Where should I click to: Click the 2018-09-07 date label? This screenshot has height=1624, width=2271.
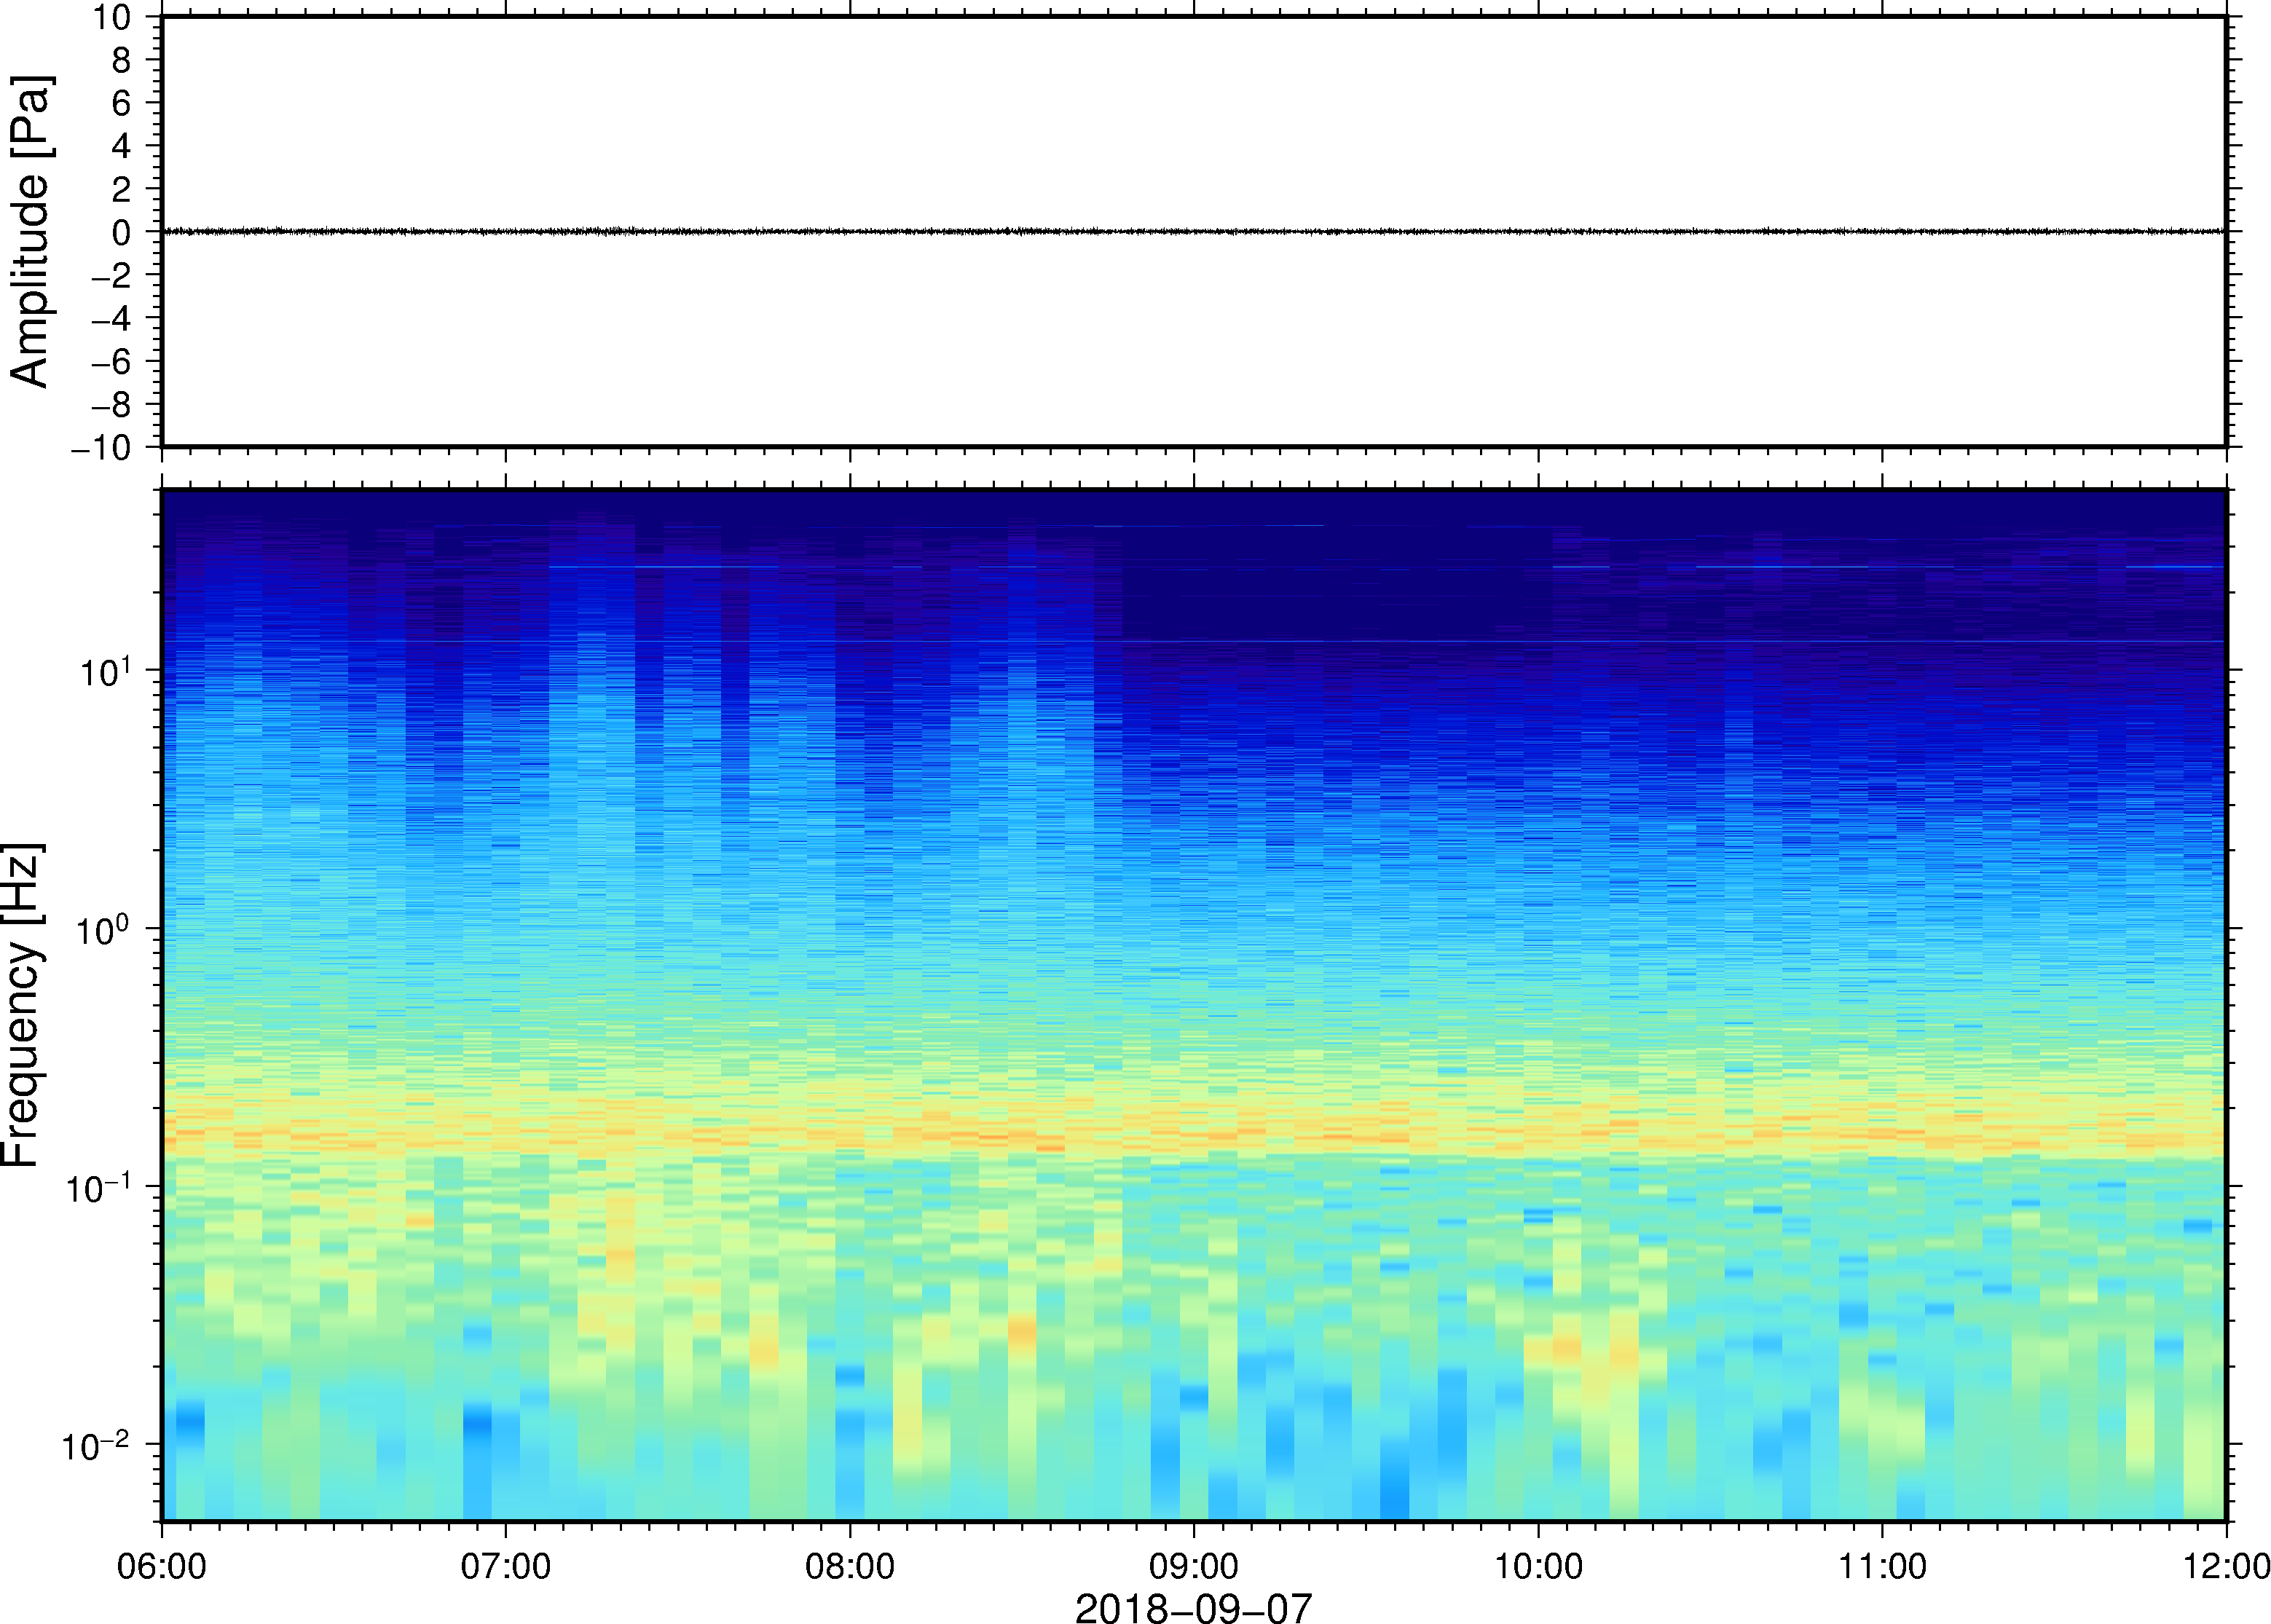coord(1193,1607)
